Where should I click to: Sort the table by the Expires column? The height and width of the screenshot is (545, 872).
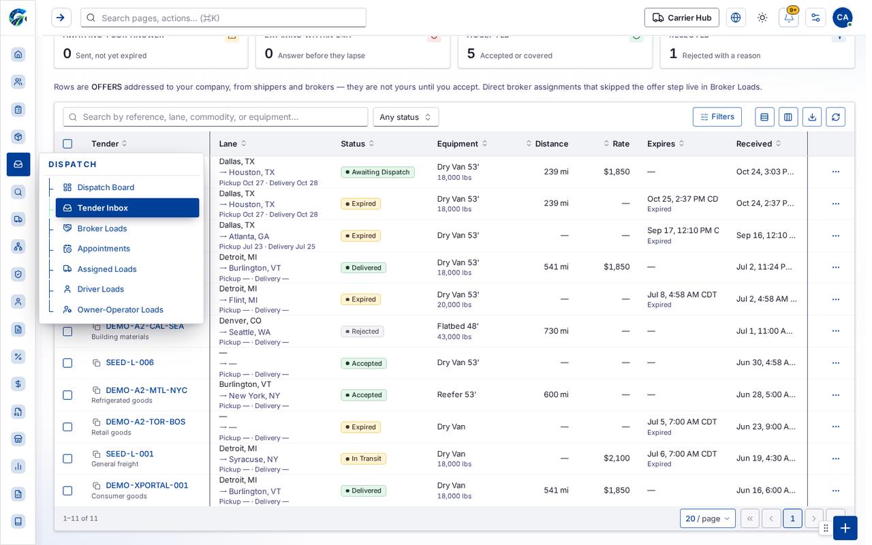click(666, 144)
